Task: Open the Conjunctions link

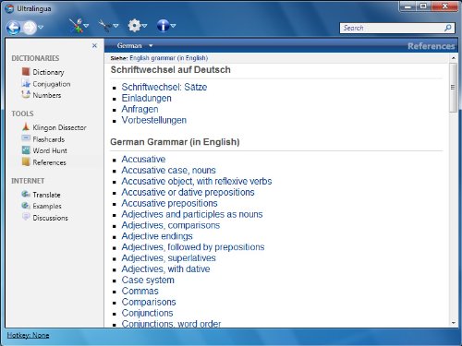Action: (147, 313)
